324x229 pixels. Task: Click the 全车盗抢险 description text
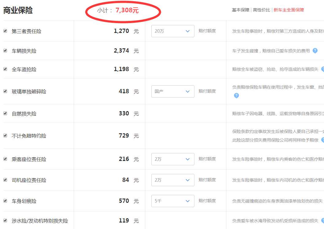click(275, 69)
